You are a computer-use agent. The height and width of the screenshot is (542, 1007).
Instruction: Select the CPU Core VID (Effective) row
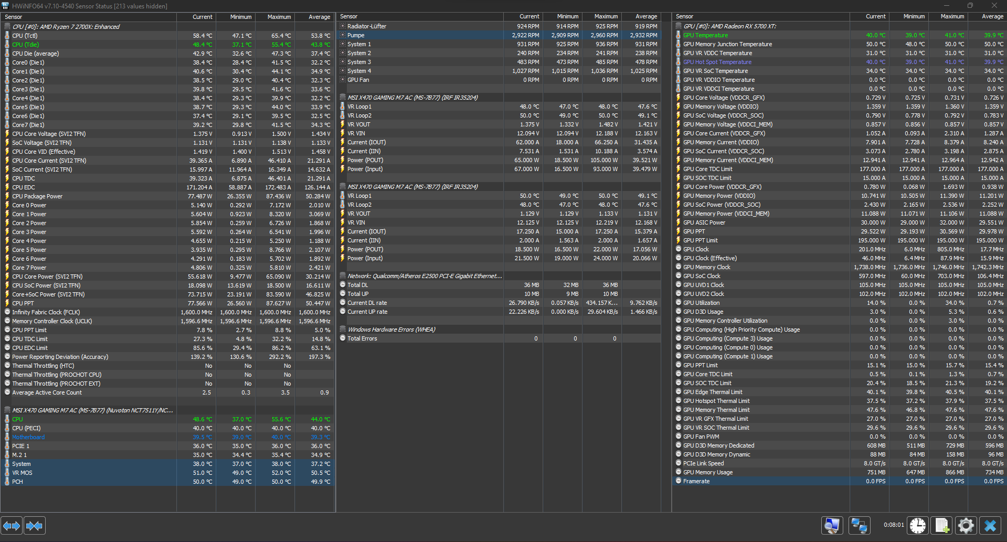(168, 152)
